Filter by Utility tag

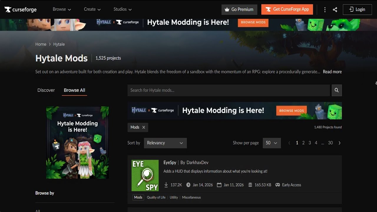click(x=174, y=197)
